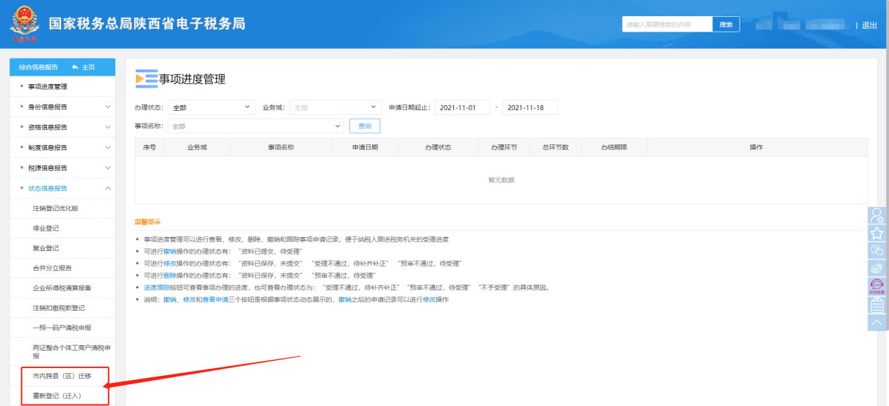Click the scroll-to-top arrow icon
This screenshot has height=406, width=889.
tap(877, 323)
